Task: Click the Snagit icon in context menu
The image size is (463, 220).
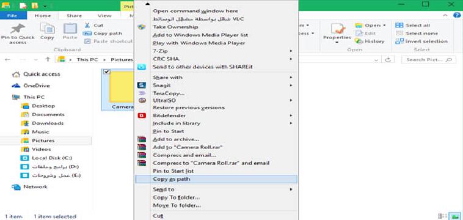Action: tap(142, 86)
